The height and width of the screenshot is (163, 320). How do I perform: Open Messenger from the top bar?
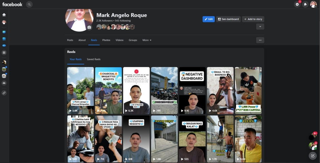pyautogui.click(x=297, y=4)
